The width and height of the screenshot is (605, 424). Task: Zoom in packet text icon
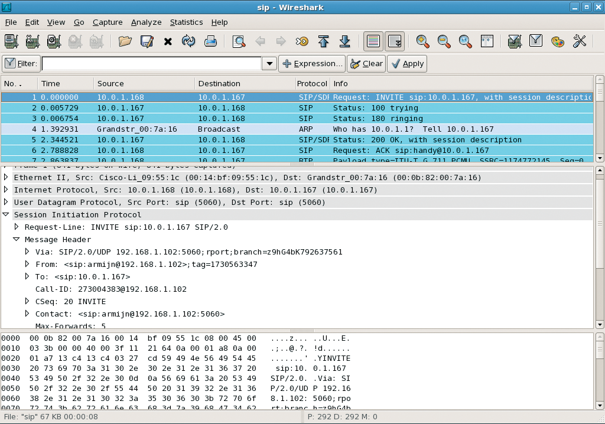click(x=423, y=41)
